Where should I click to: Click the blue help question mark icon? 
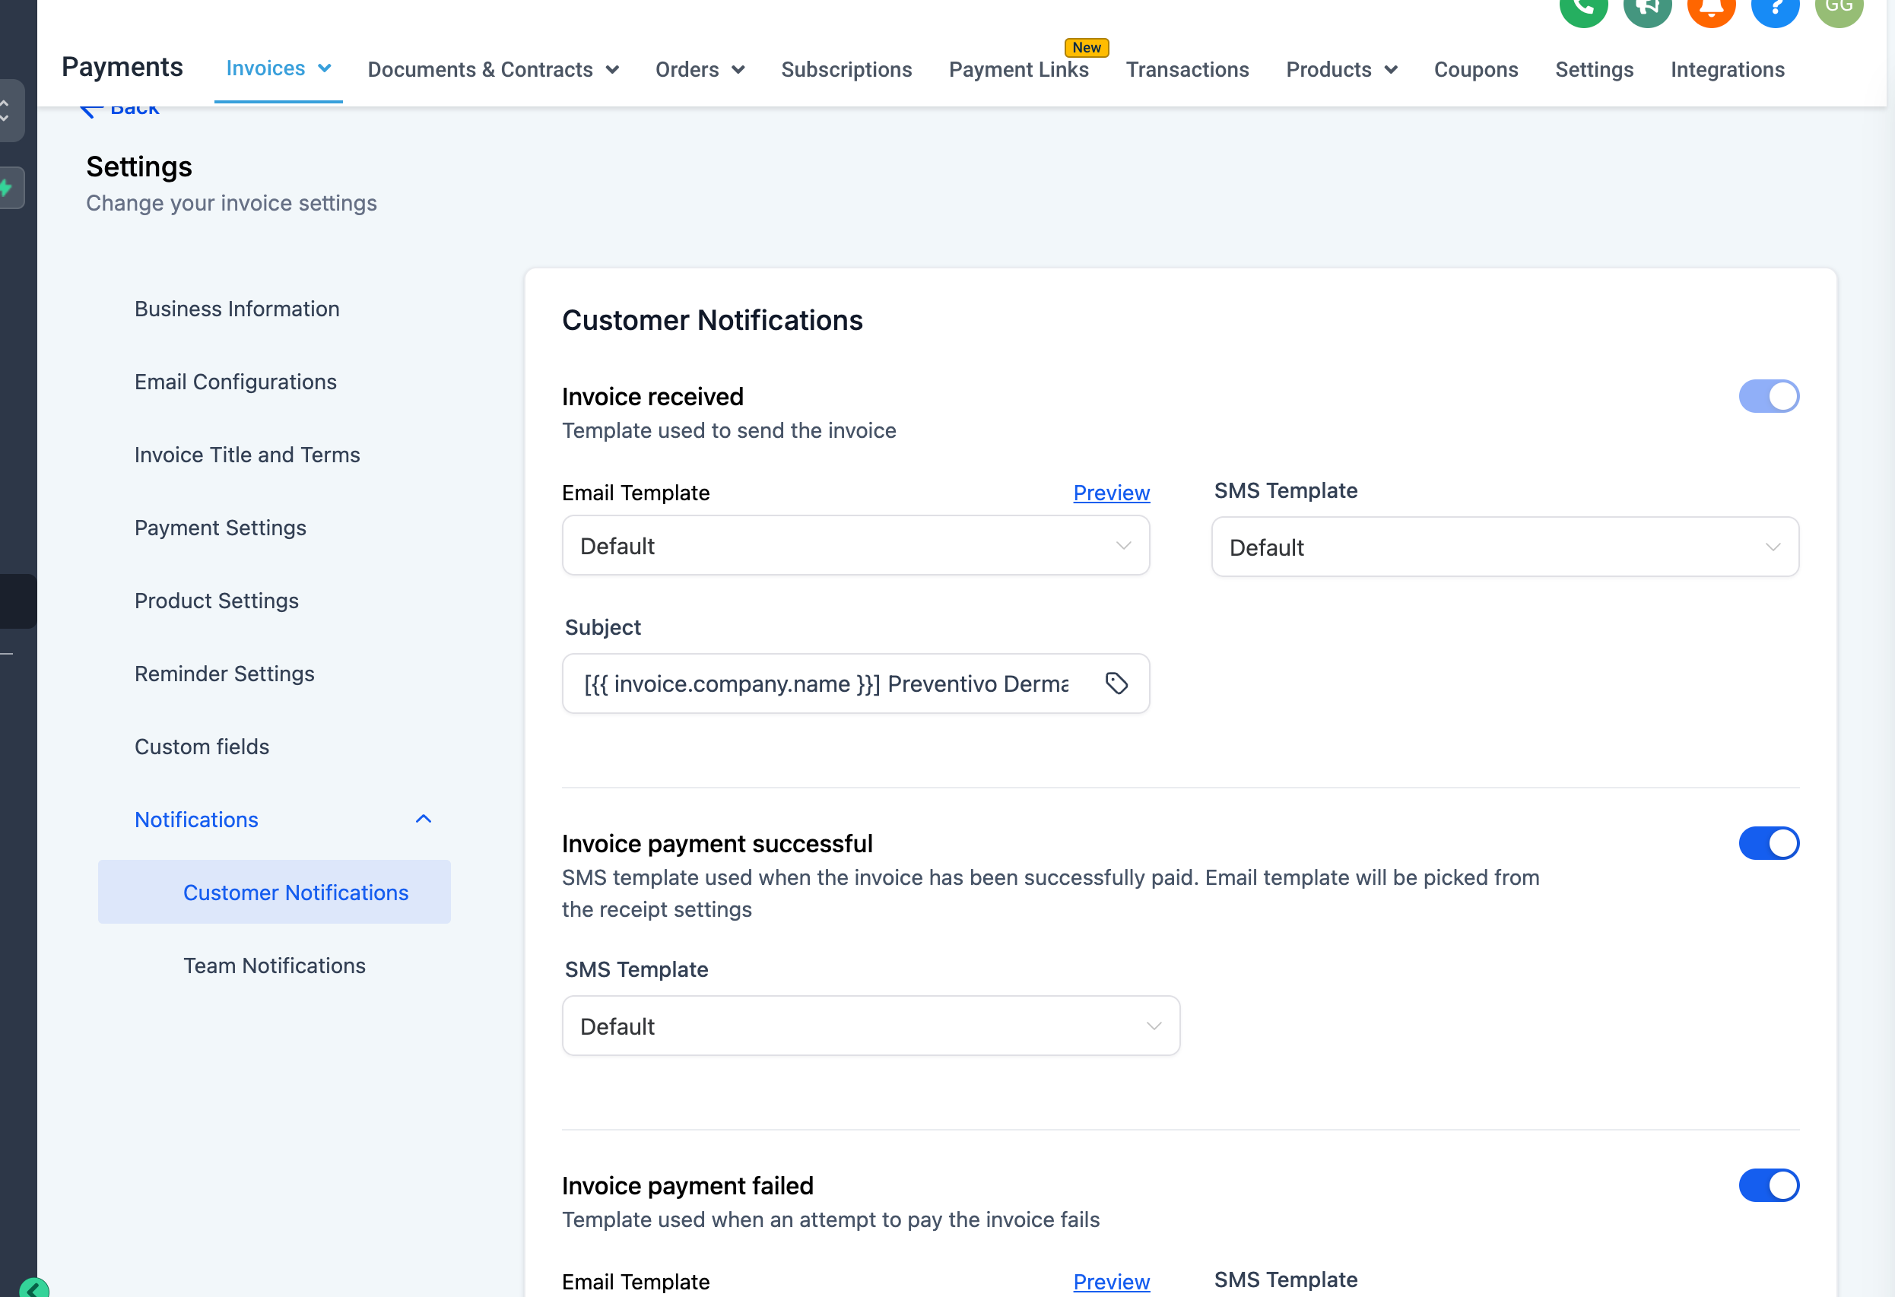1775,8
